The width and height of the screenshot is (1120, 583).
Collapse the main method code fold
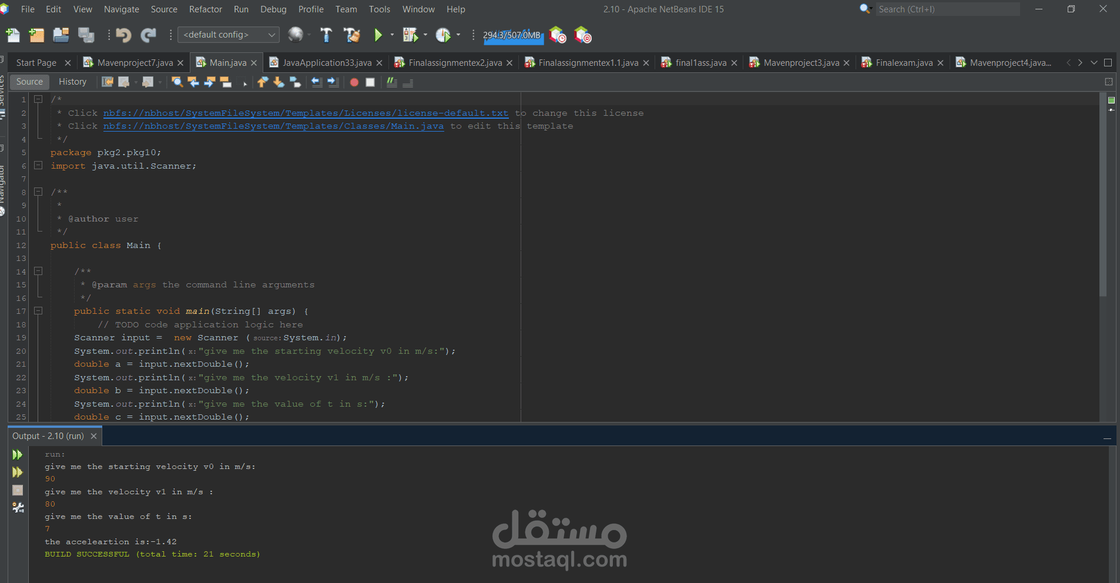(x=39, y=311)
